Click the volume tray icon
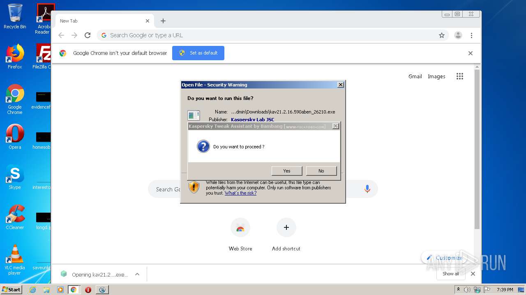Viewport: 526px width, 295px height. pyautogui.click(x=467, y=290)
